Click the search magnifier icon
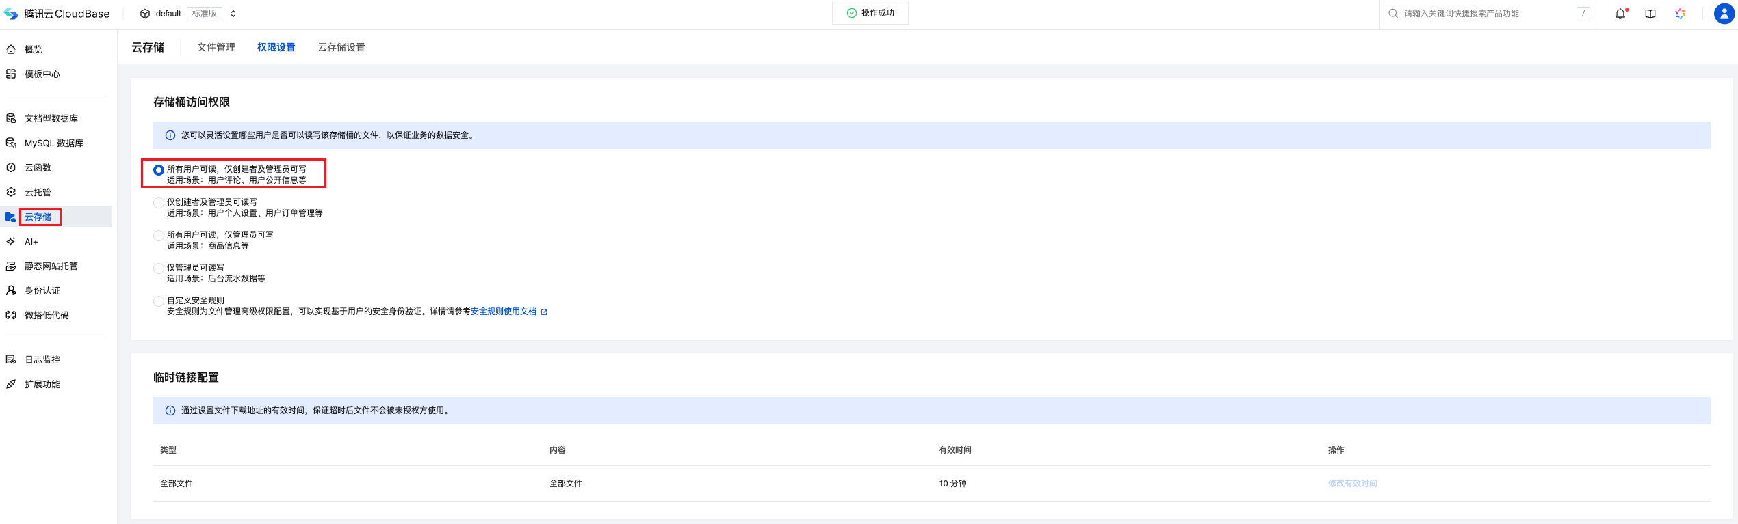This screenshot has width=1738, height=524. pyautogui.click(x=1393, y=14)
